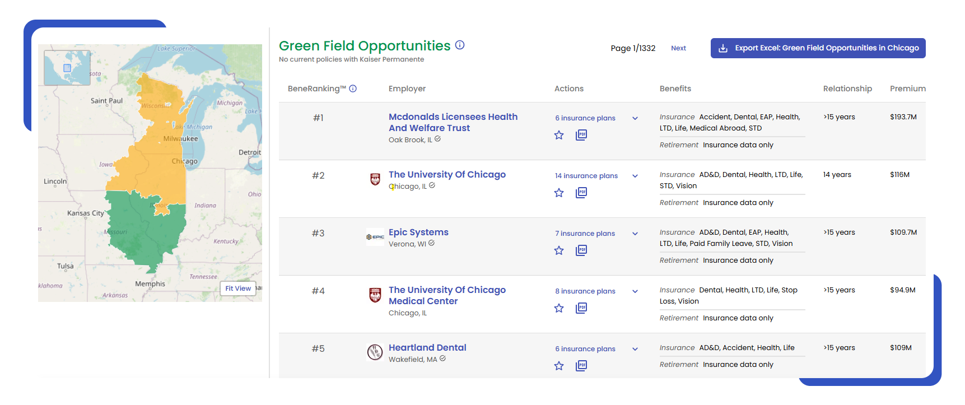The image size is (965, 405).
Task: Open PDF icon for Chicago Medical Center
Action: point(581,308)
